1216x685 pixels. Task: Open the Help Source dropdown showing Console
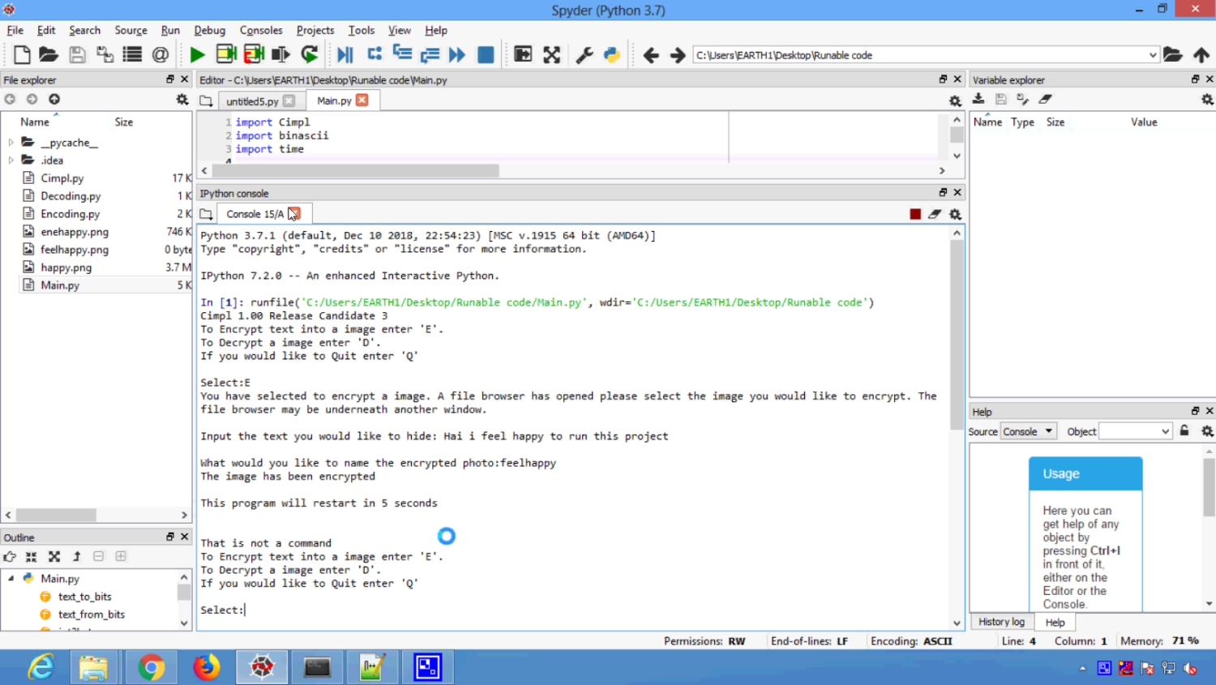pyautogui.click(x=1027, y=431)
